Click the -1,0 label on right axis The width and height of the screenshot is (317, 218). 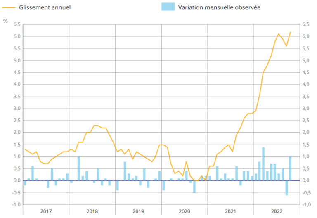click(x=306, y=205)
